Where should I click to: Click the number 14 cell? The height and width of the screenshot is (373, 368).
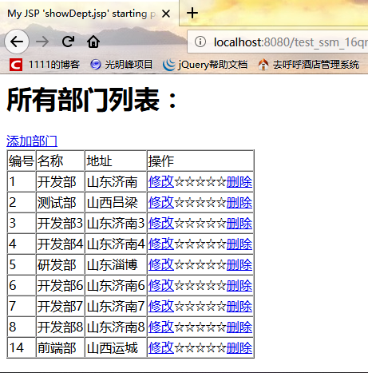tap(22, 348)
